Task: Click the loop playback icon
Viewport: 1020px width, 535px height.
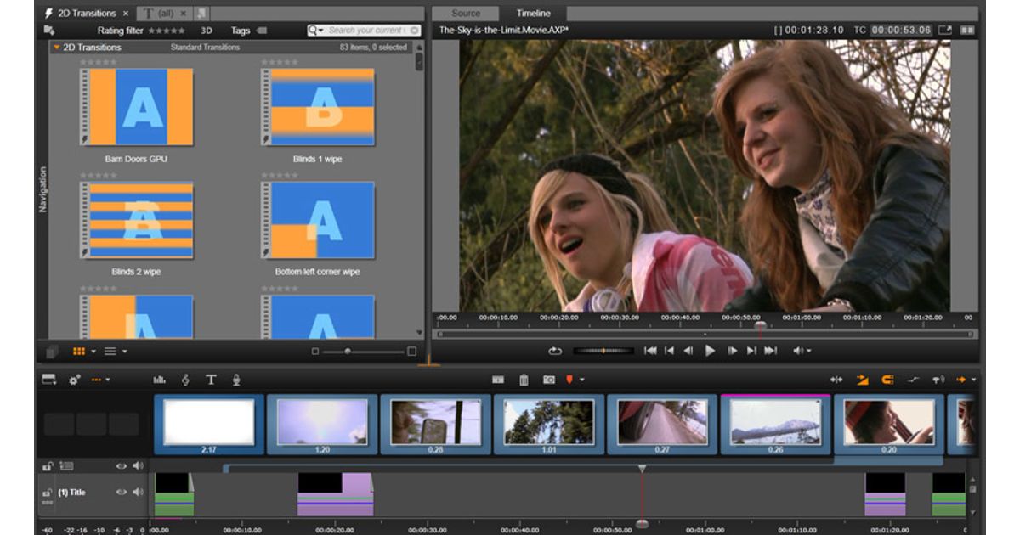Action: tap(555, 351)
